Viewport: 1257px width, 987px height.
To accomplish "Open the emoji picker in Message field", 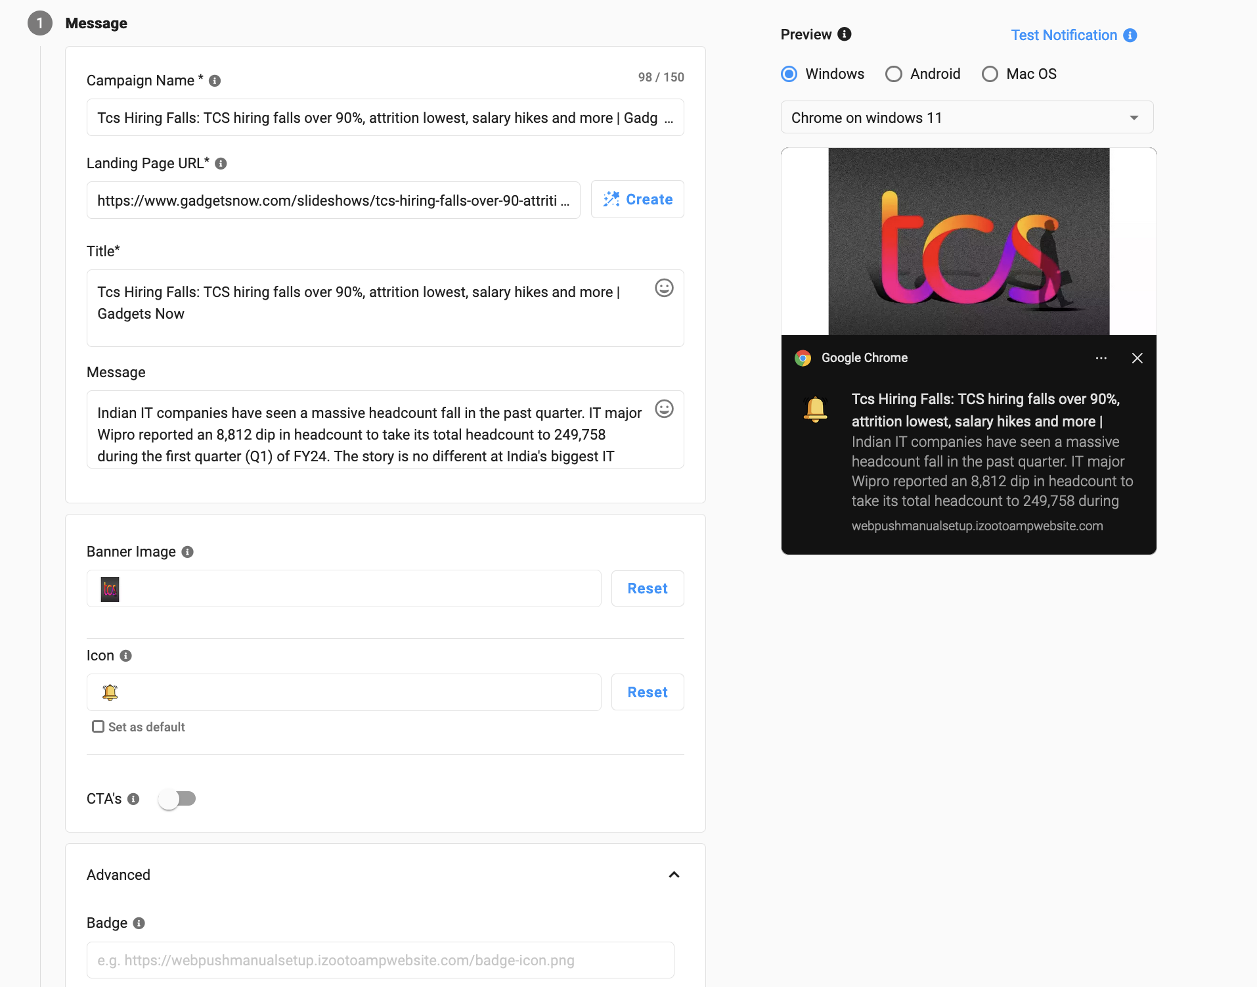I will click(664, 409).
